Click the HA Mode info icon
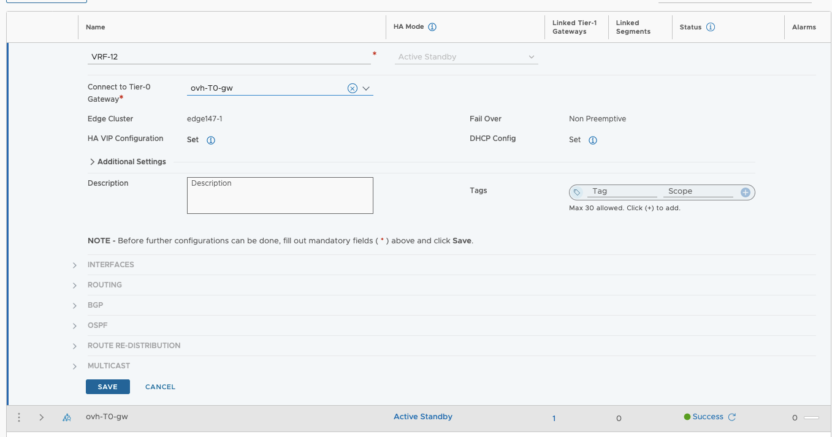 click(x=432, y=27)
